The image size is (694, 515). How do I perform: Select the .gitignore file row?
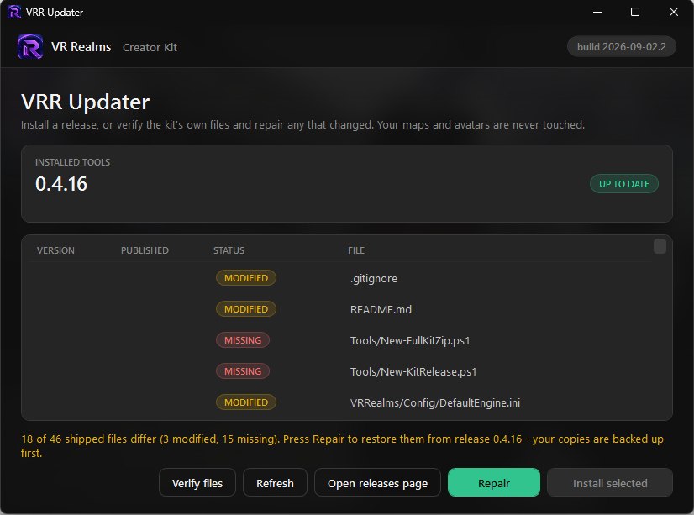pyautogui.click(x=341, y=278)
